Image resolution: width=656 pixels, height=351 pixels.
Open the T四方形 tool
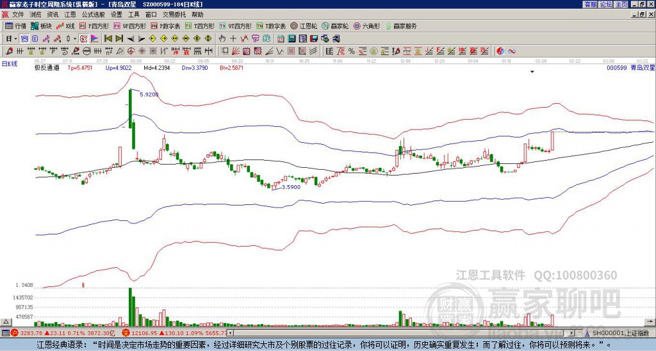coord(200,26)
